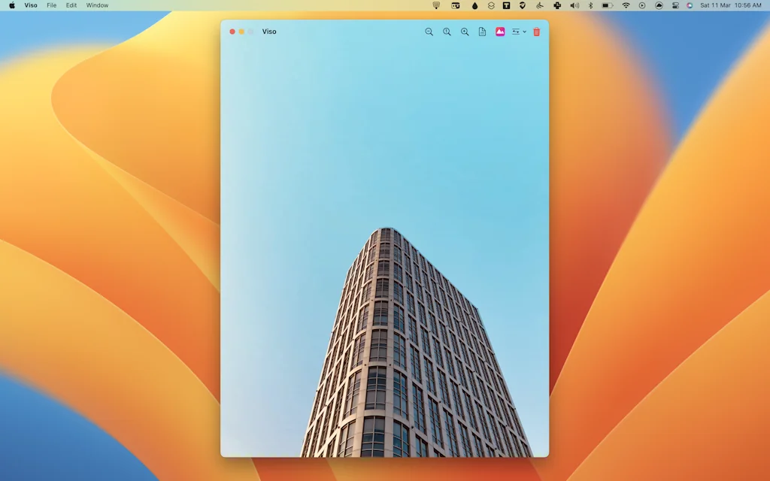Screen dimensions: 770x481
Task: Open the adjustment sliders dropdown in toolbar
Action: point(519,32)
